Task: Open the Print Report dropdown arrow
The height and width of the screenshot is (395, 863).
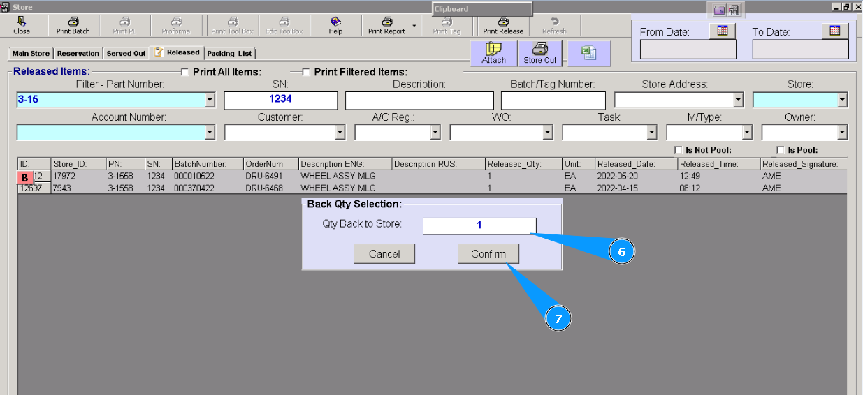Action: coord(414,26)
